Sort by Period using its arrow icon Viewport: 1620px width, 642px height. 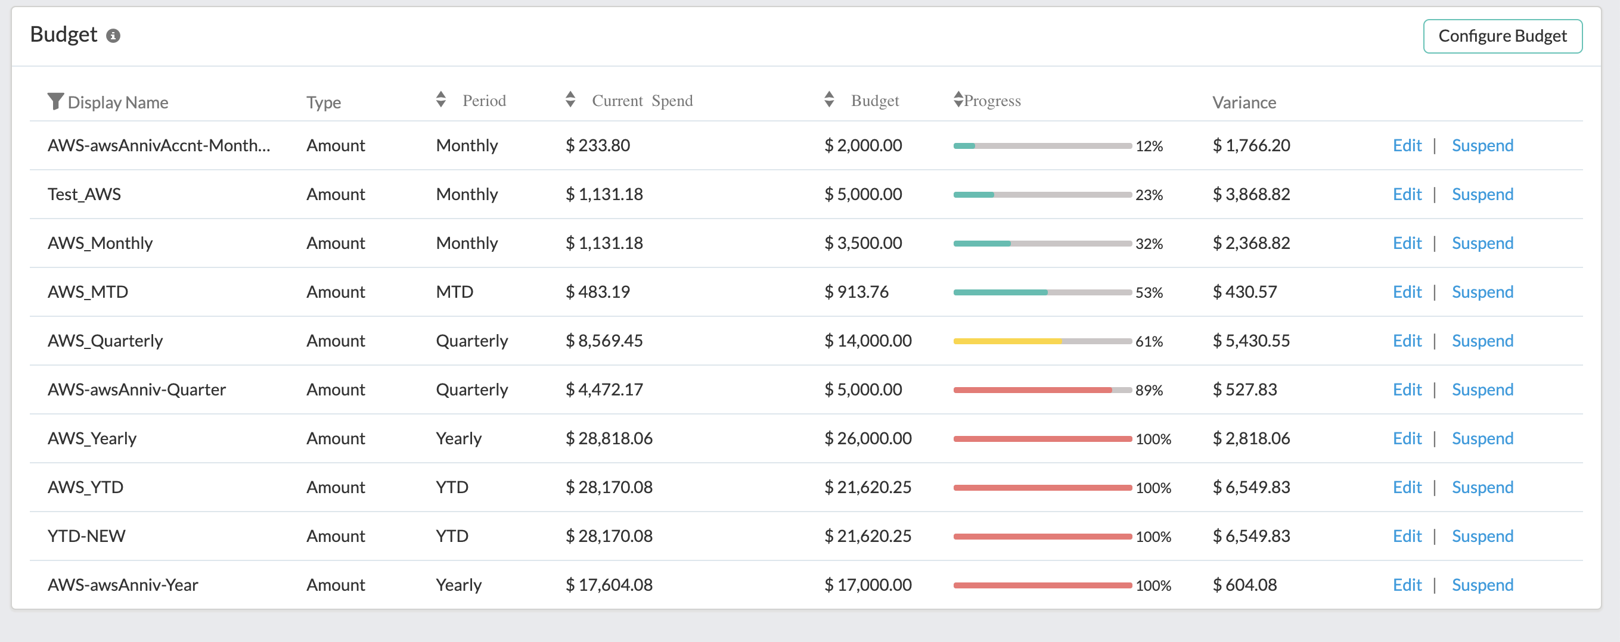pos(441,100)
